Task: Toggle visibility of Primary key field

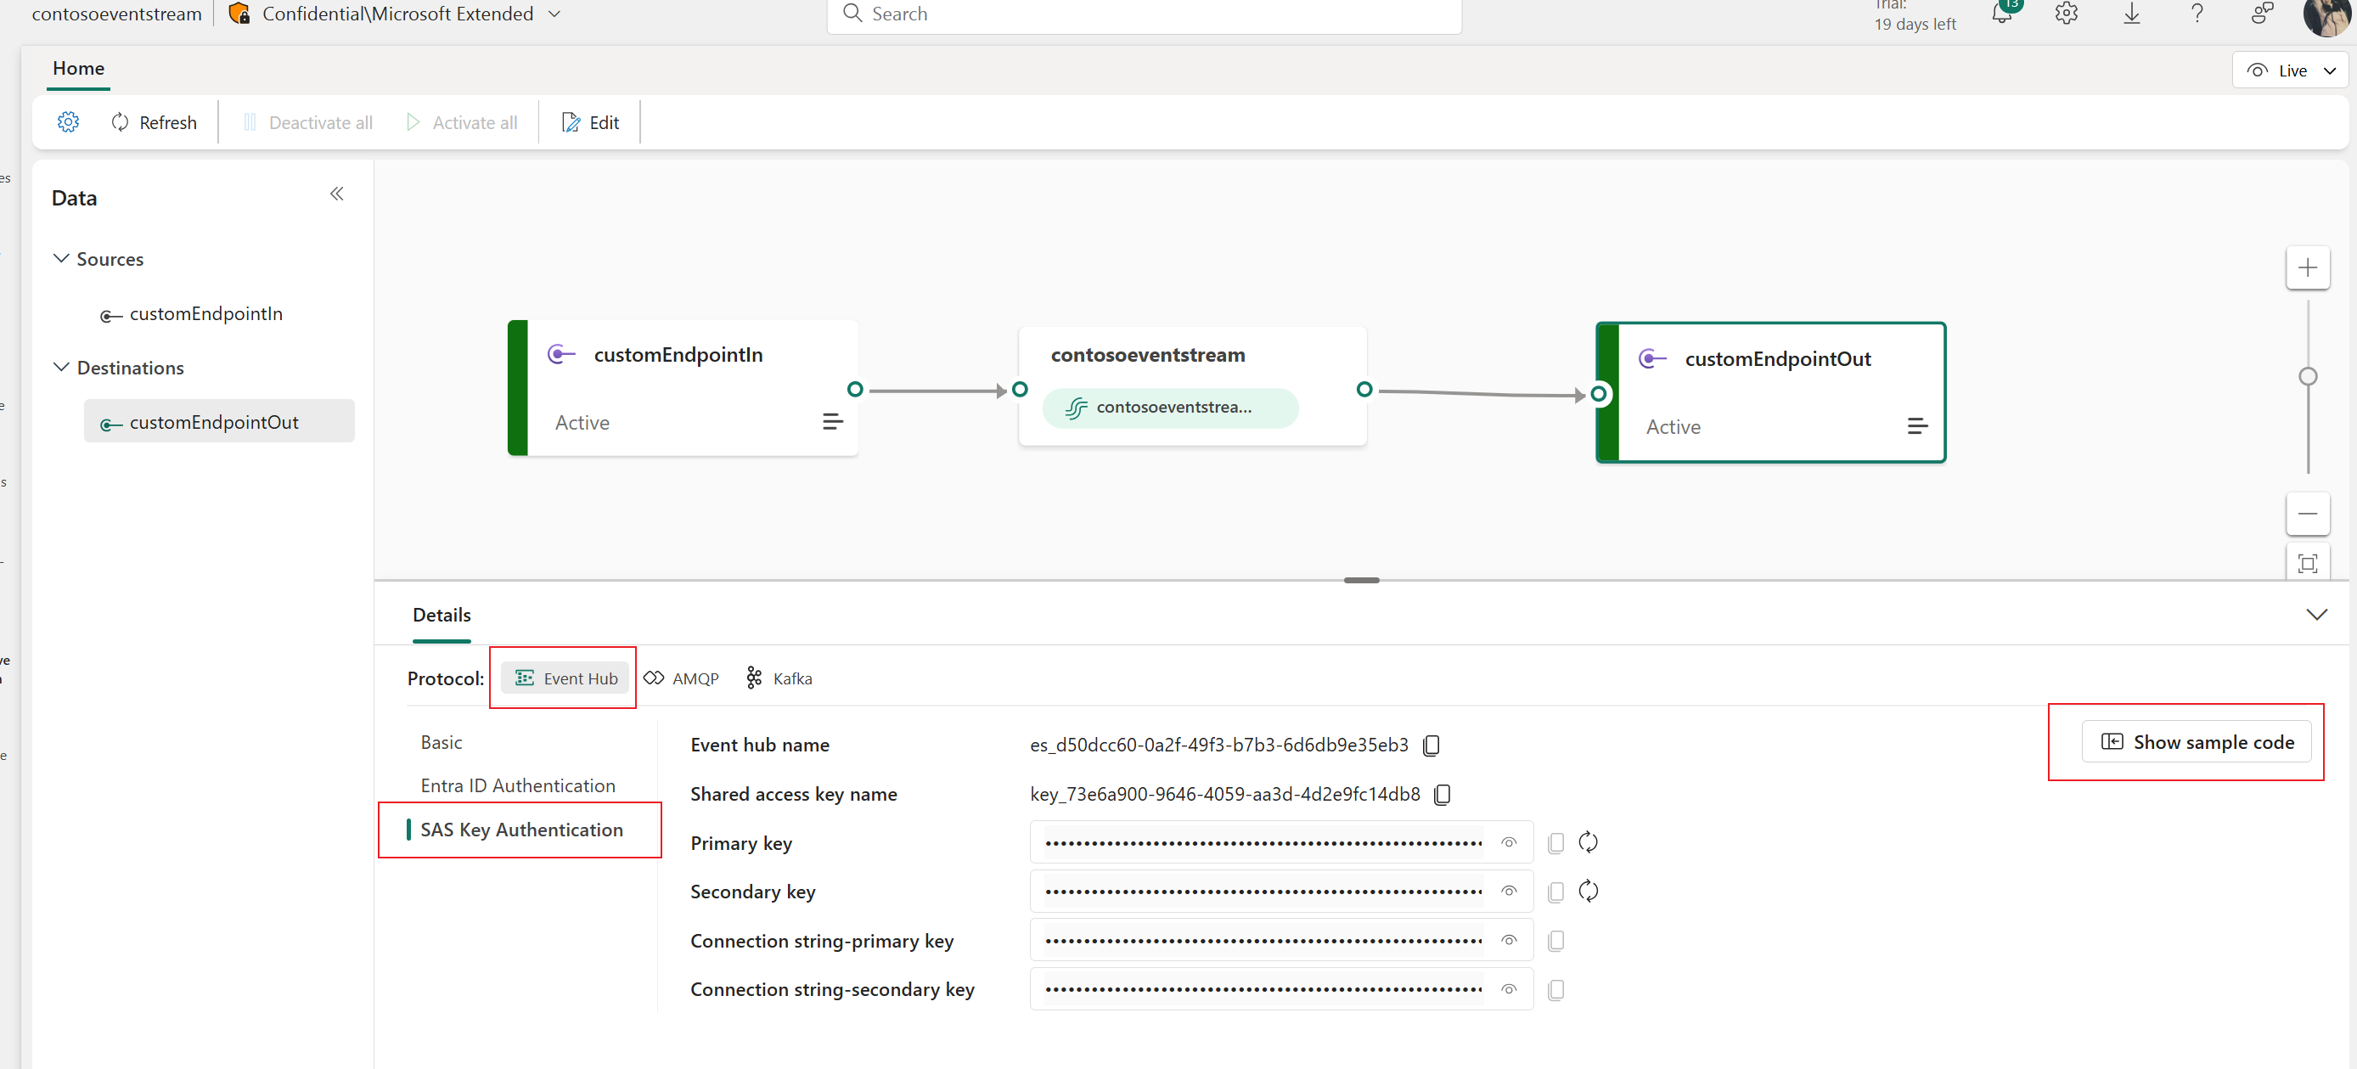Action: pos(1509,842)
